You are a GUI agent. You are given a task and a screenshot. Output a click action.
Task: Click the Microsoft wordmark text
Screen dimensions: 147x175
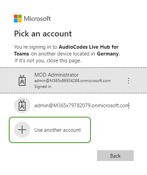(37, 19)
